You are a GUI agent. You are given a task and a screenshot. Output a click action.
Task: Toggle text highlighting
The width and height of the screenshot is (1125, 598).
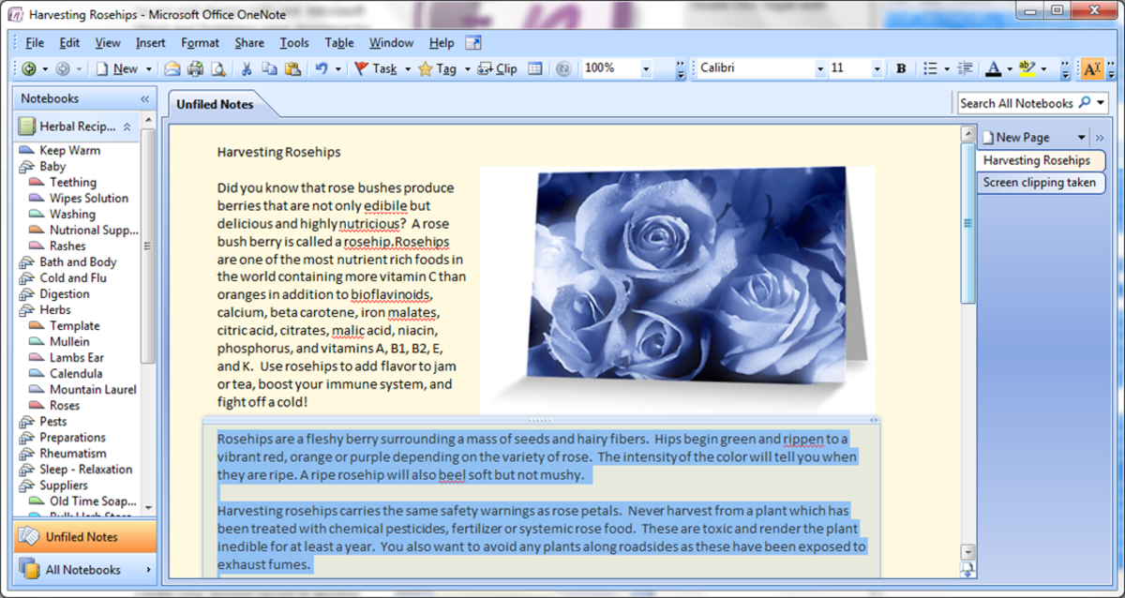(x=1025, y=68)
